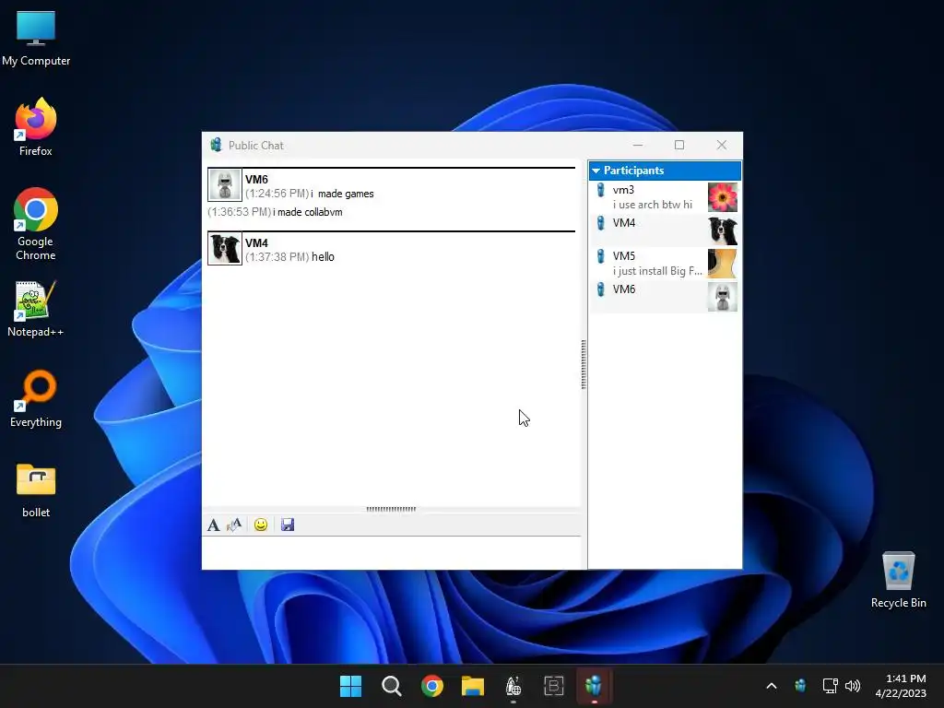Open My Computer desktop icon
The width and height of the screenshot is (944, 708).
coord(36,39)
